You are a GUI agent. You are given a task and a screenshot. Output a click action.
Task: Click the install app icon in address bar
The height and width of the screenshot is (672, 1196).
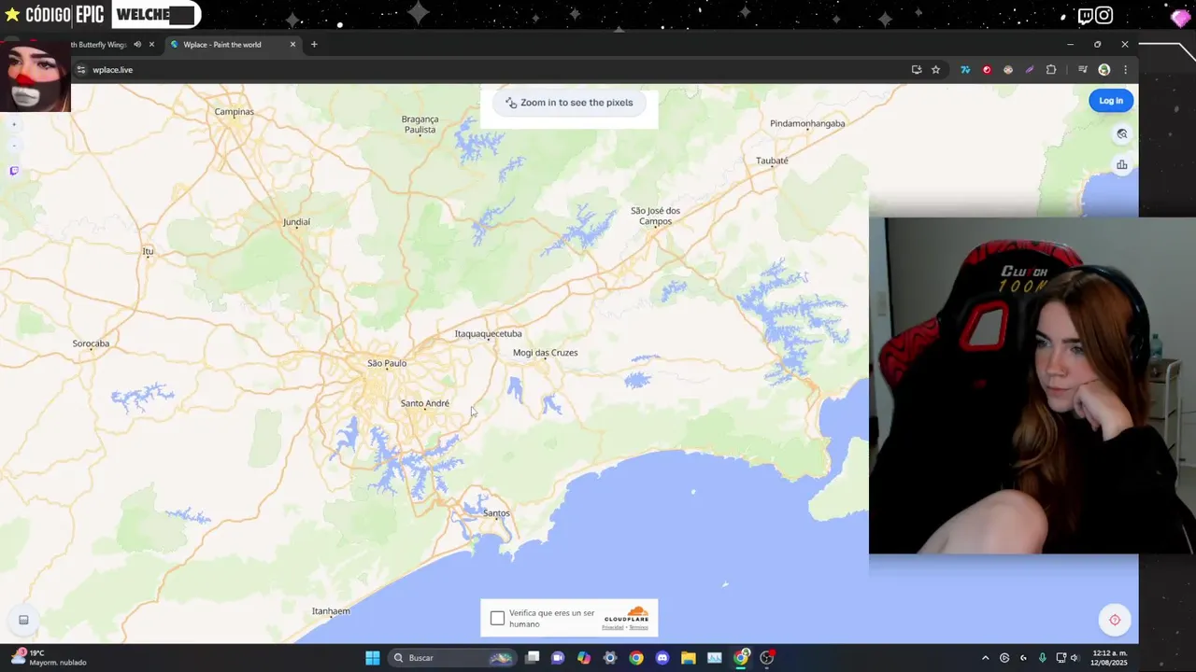pyautogui.click(x=917, y=70)
